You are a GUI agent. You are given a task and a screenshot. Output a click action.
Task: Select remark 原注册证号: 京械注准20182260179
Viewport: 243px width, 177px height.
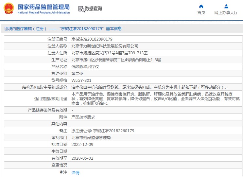(x=103, y=131)
